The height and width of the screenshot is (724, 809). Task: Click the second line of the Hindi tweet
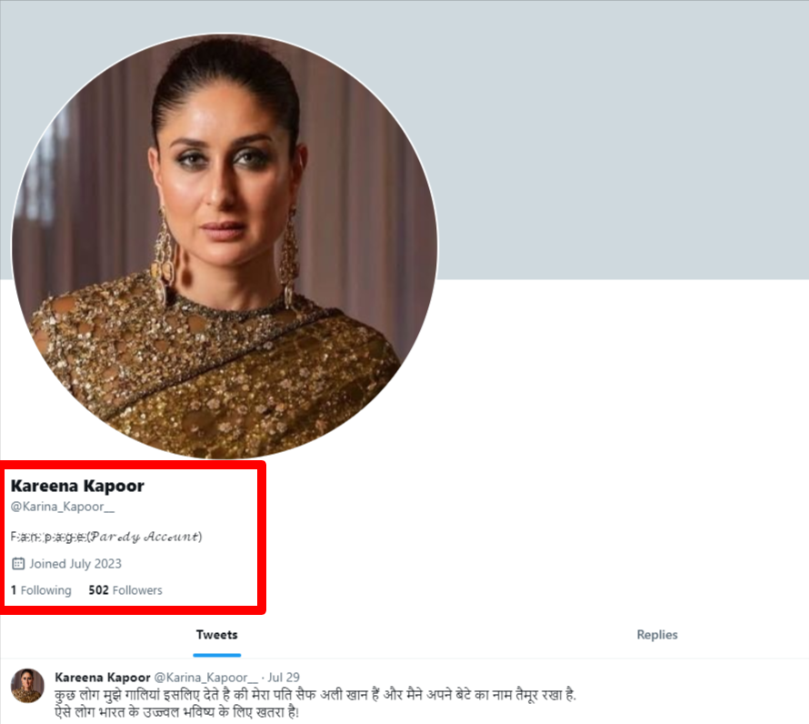pyautogui.click(x=177, y=713)
